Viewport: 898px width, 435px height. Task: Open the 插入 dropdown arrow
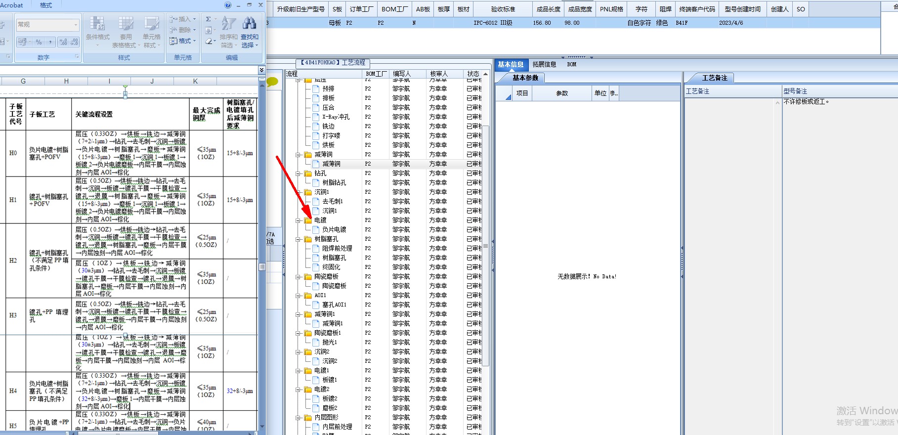coord(194,19)
